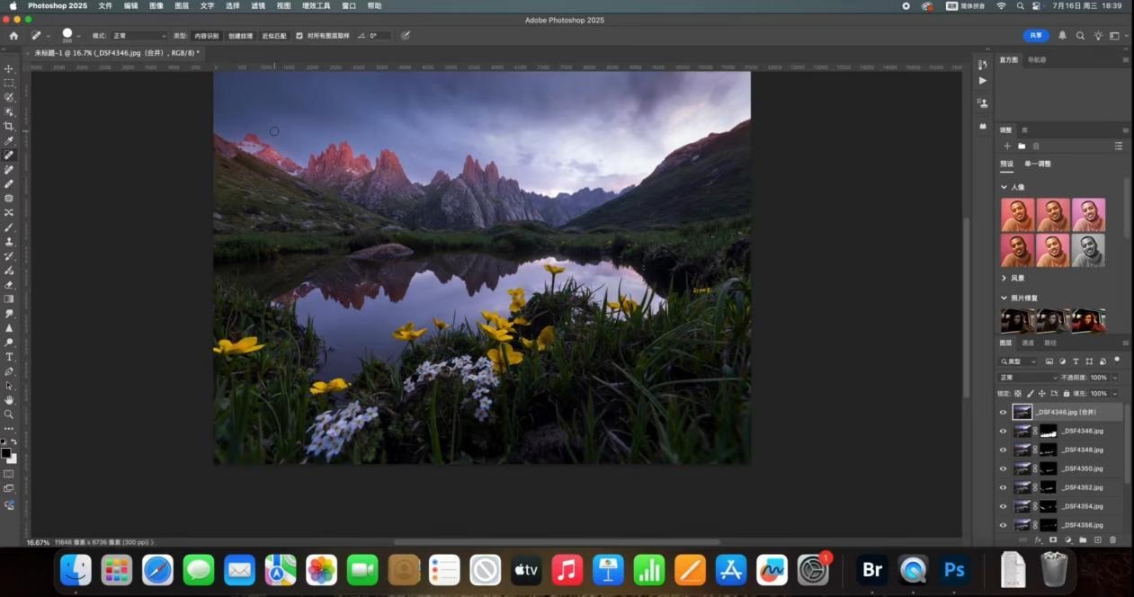
Task: Open the layer blend mode 正常 dropdown
Action: tap(1028, 378)
